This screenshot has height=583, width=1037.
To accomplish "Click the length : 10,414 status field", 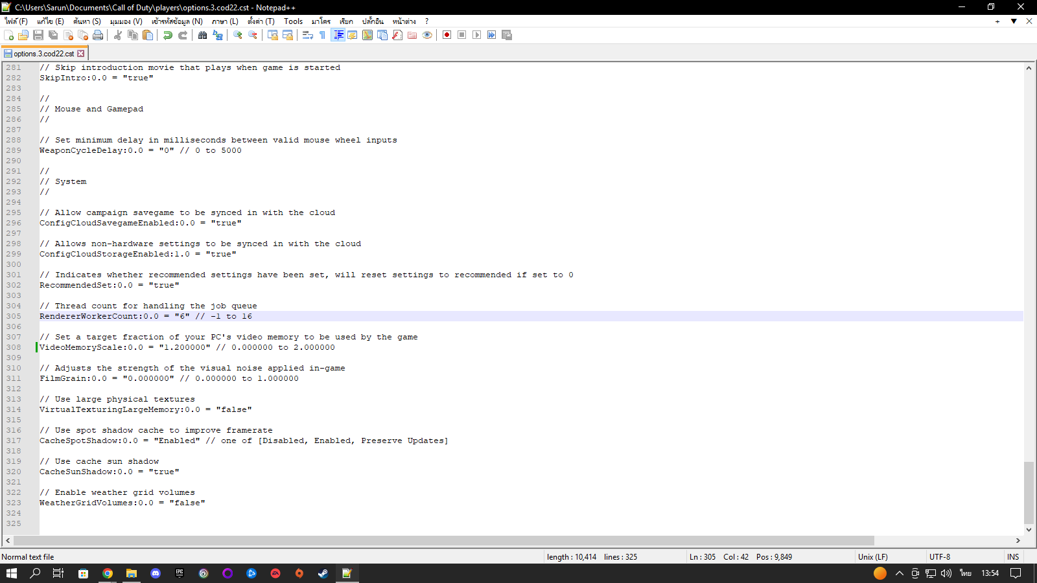I will 572,557.
